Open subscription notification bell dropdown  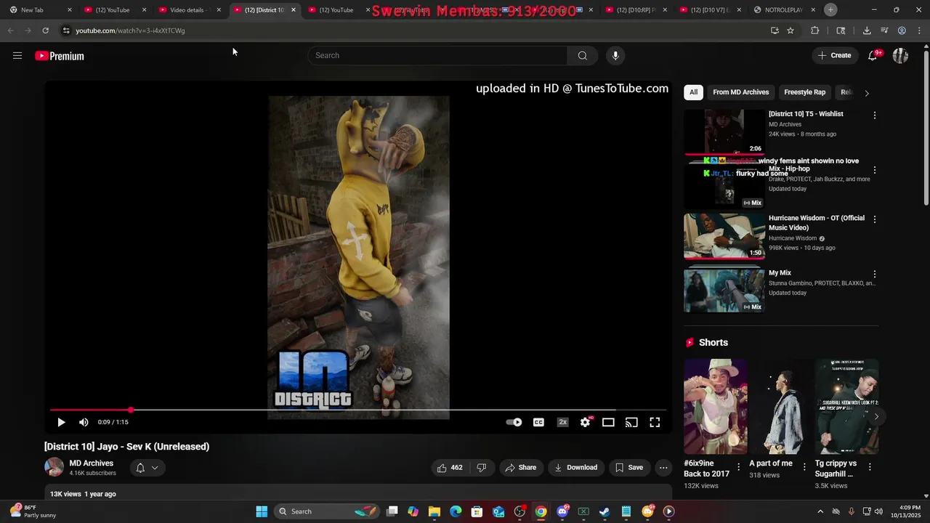point(147,468)
